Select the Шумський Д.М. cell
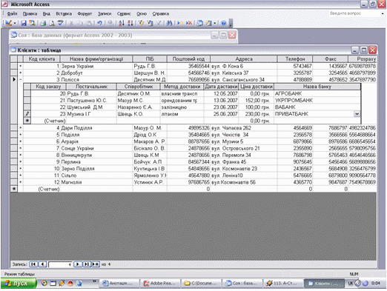Image resolution: width=387 pixels, height=291 pixels. [x=91, y=107]
